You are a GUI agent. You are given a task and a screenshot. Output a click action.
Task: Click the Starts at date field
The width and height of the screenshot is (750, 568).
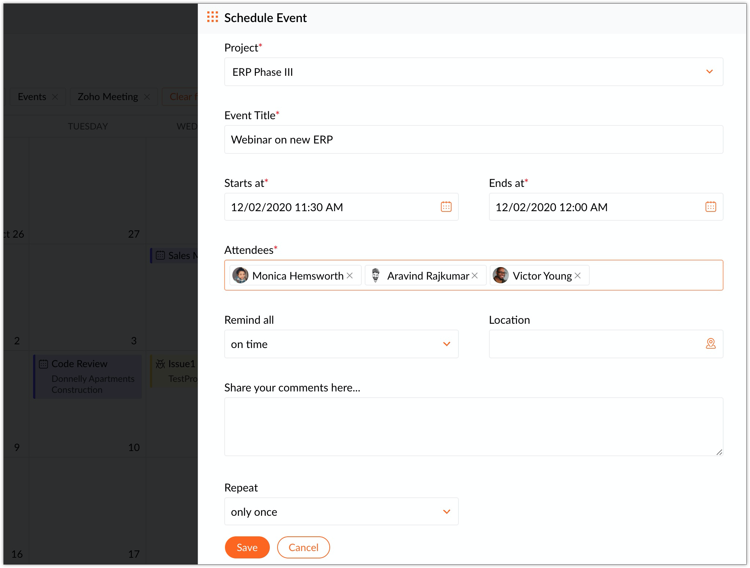pos(331,207)
